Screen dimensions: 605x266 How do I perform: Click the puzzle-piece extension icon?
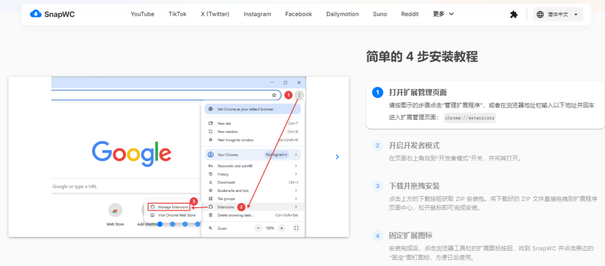click(514, 15)
